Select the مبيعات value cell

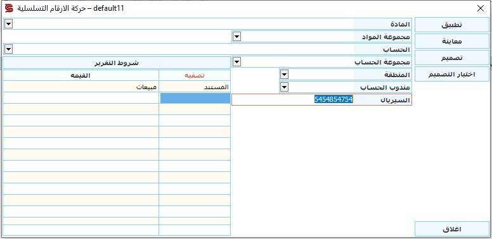(81, 87)
